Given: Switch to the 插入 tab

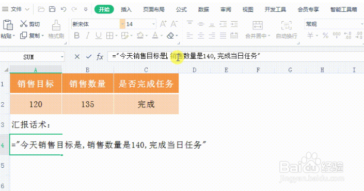Looking at the screenshot, I should pyautogui.click(x=126, y=9).
